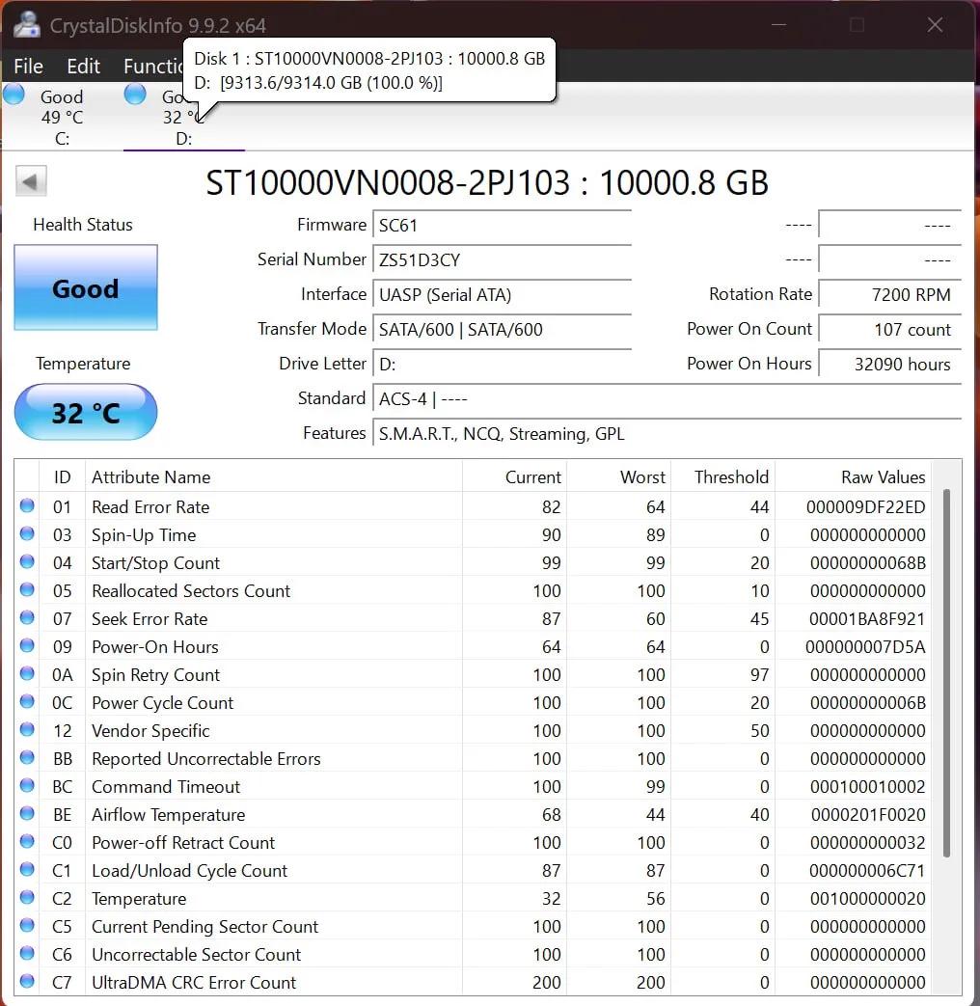Click the Standard field ACS-4
The image size is (980, 1006).
point(667,399)
